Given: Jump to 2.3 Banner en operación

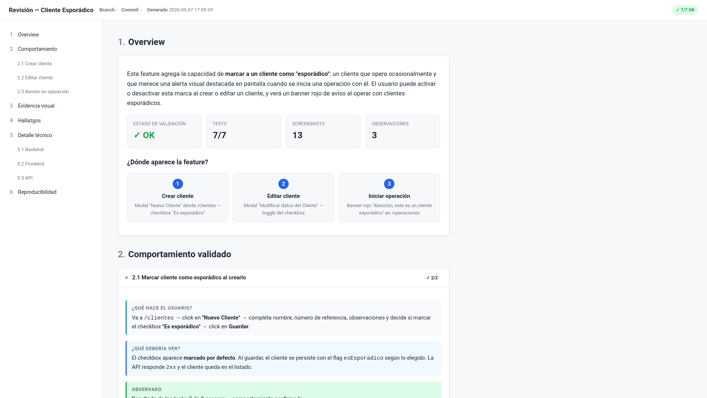Looking at the screenshot, I should point(43,92).
